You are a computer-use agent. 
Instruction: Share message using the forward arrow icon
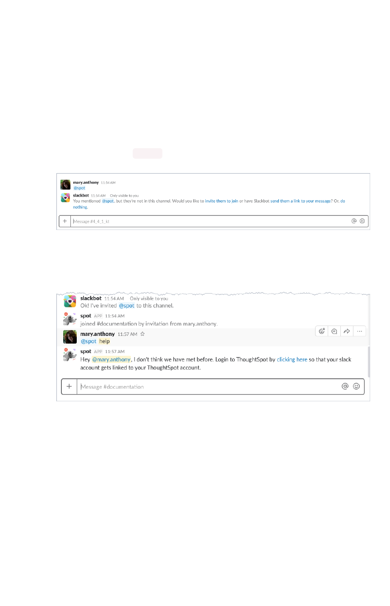(x=347, y=331)
